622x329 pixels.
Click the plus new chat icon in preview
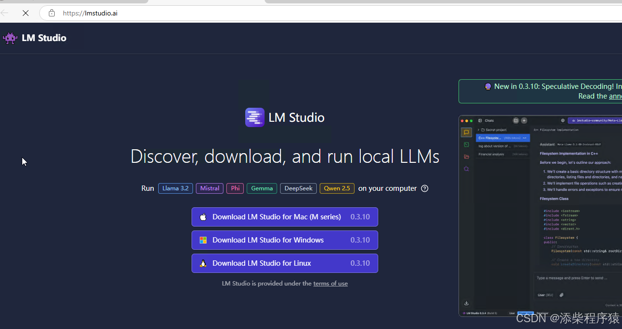(524, 120)
